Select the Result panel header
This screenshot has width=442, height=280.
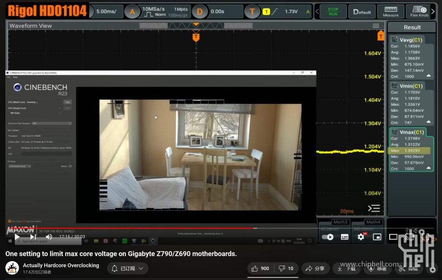click(412, 27)
